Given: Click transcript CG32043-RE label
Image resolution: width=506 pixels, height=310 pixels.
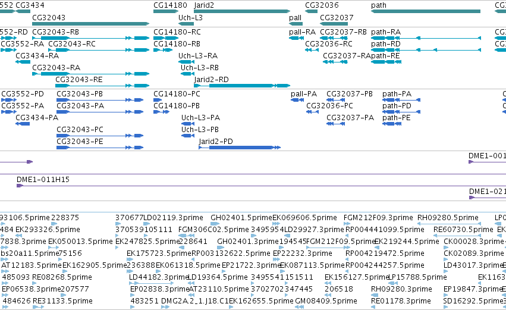Looking at the screenshot, I should [x=78, y=80].
